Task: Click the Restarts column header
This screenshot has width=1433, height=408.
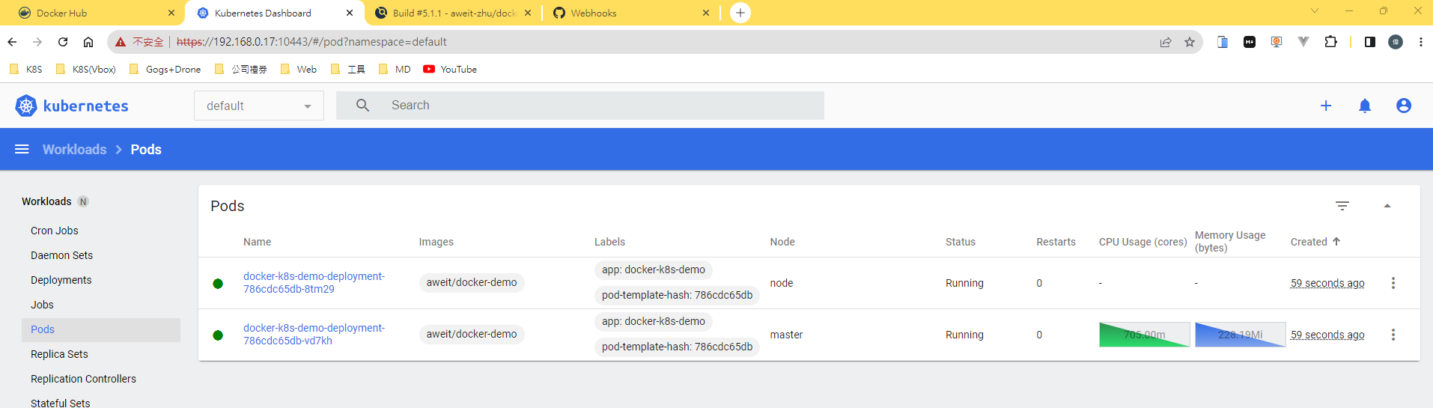Action: [1056, 242]
